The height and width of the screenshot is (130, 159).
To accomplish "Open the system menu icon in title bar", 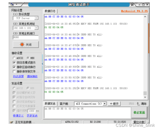I will pos(12,5).
